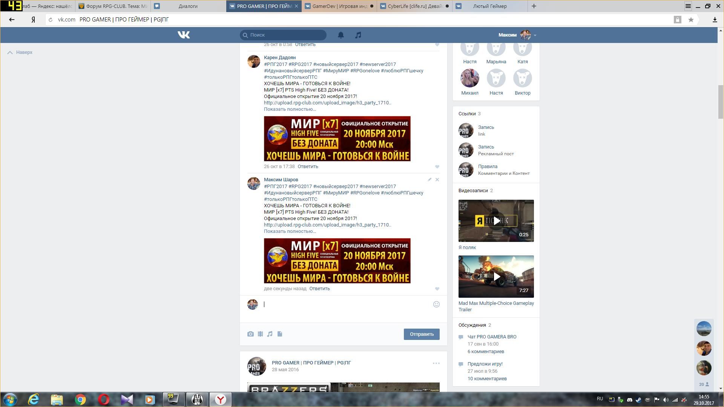Click the VK logo in header
Viewport: 724px width, 407px height.
[184, 35]
